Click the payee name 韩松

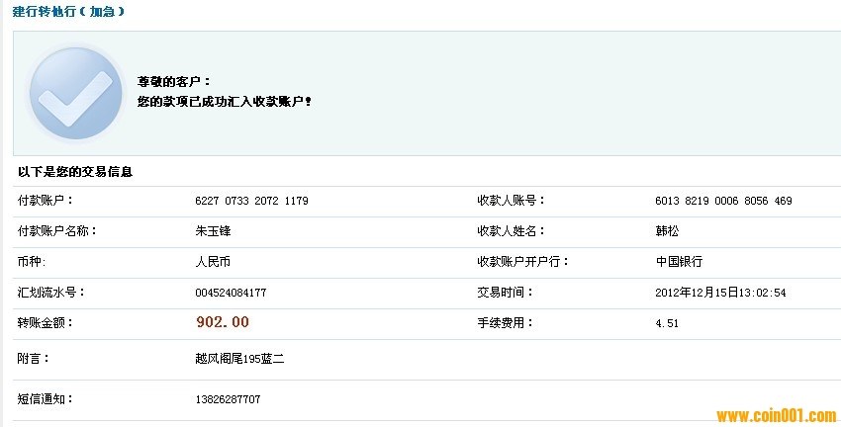click(x=669, y=231)
